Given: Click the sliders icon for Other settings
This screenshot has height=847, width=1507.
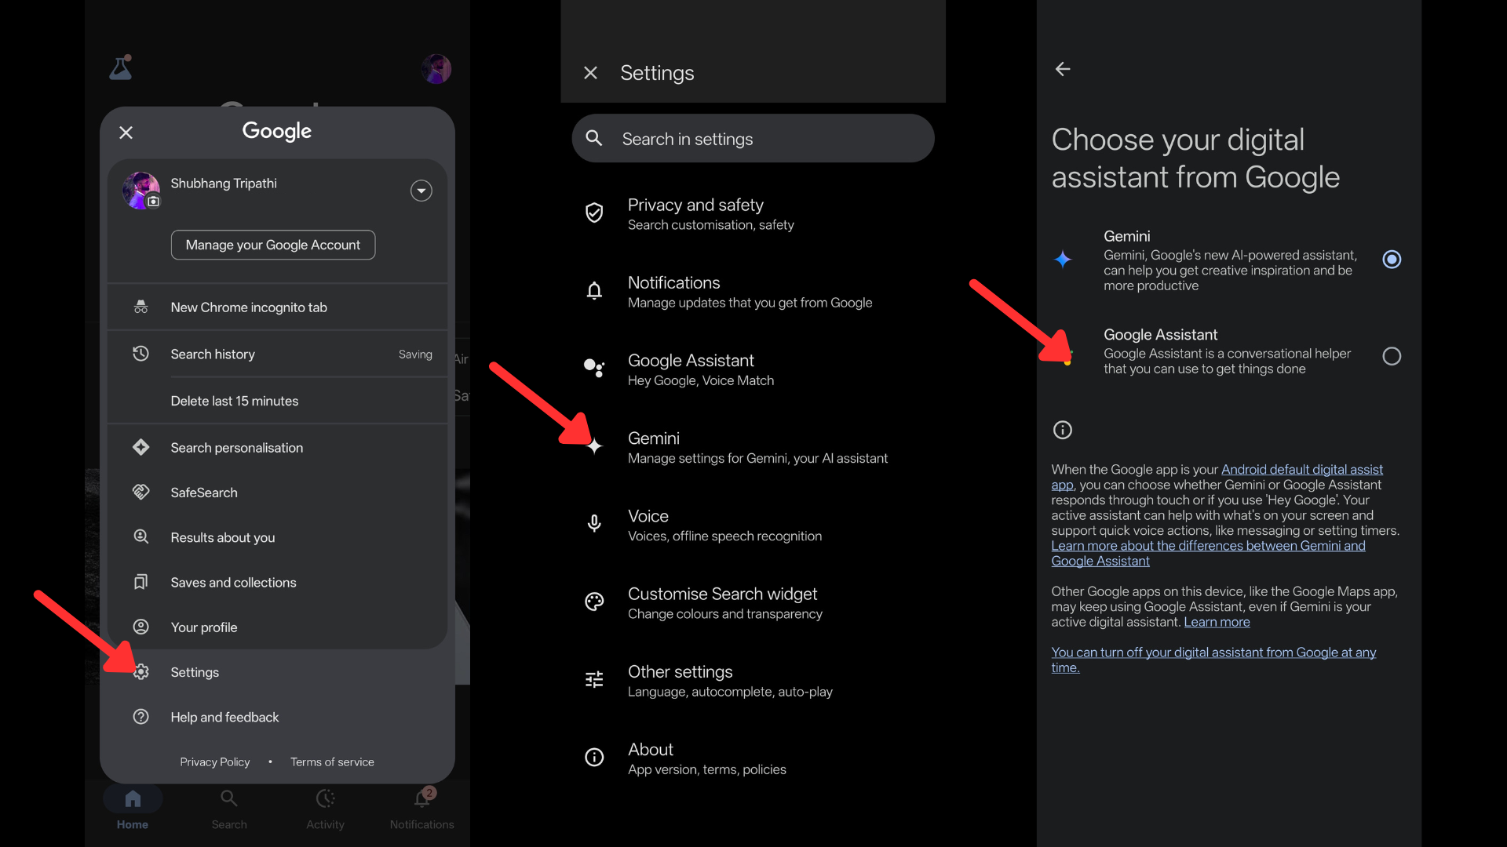Looking at the screenshot, I should 594,679.
